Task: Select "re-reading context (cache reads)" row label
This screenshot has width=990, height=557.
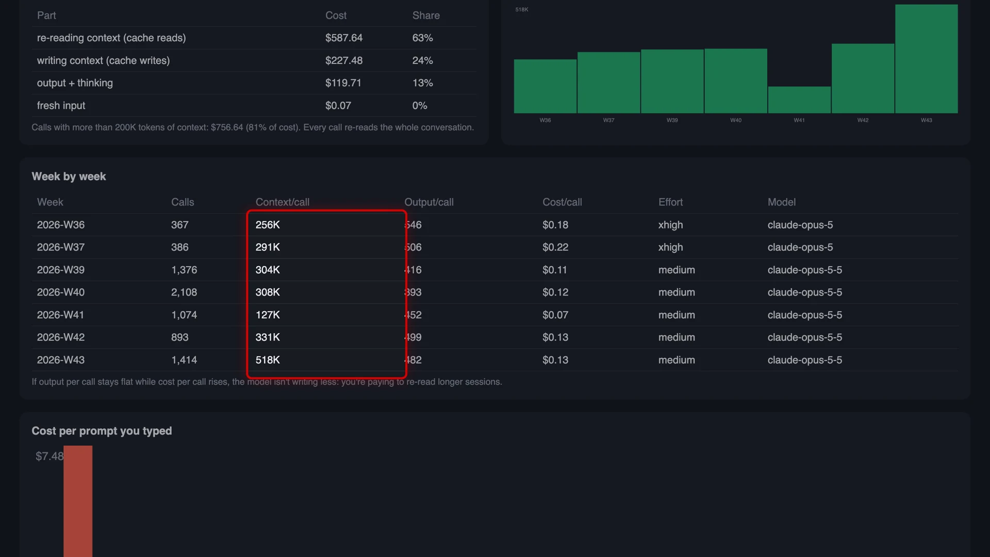Action: [111, 38]
